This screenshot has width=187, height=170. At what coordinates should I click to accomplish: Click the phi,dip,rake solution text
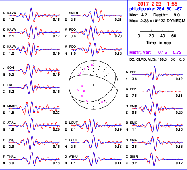point(156,9)
